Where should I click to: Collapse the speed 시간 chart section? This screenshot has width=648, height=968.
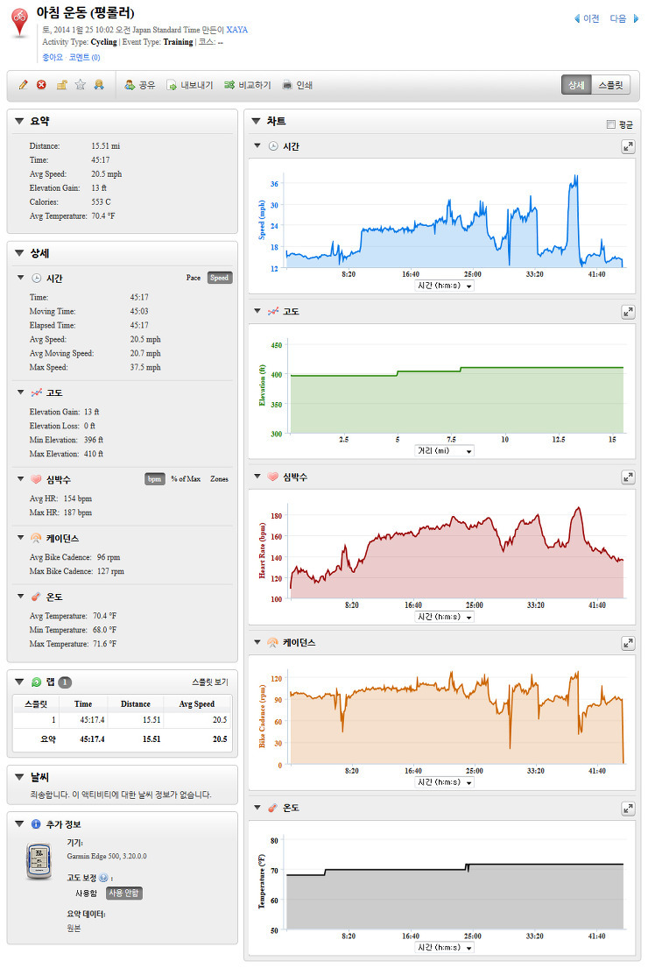[257, 145]
